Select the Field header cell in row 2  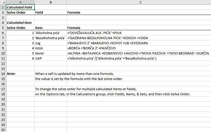click(50, 12)
